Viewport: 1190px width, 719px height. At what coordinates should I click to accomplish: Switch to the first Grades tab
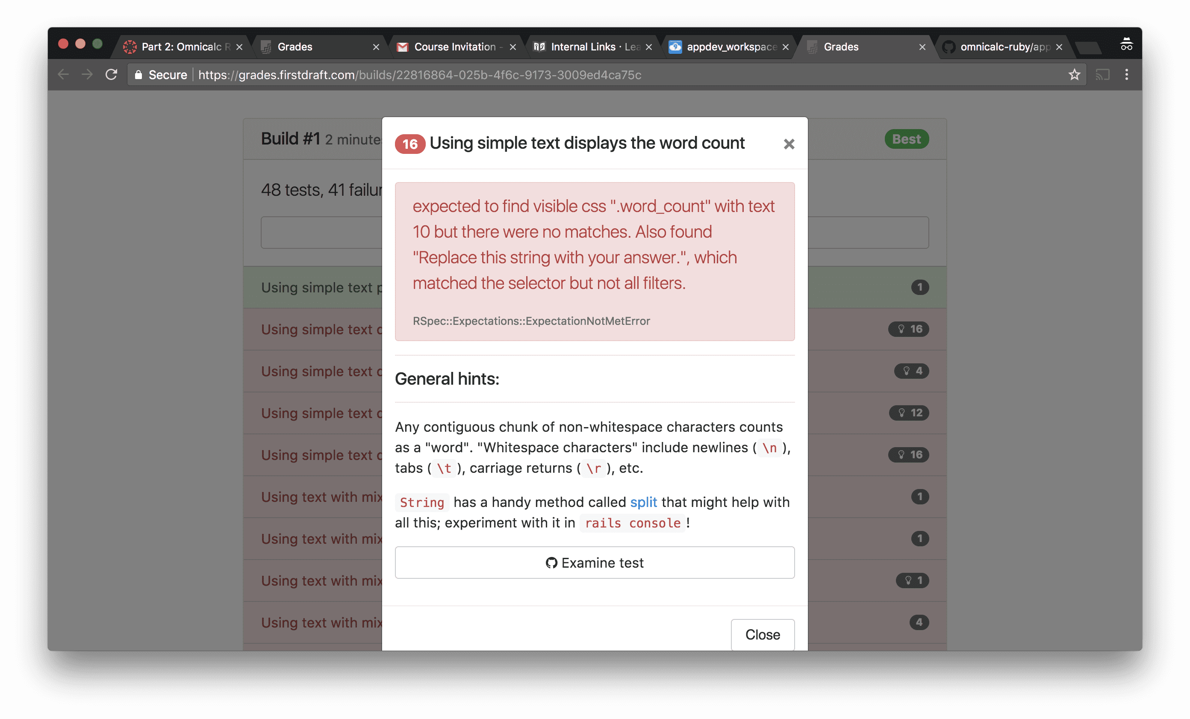[x=319, y=47]
